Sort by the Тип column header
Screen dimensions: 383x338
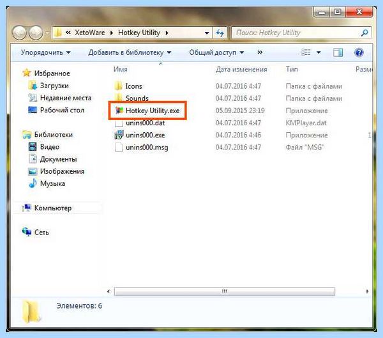[x=292, y=69]
